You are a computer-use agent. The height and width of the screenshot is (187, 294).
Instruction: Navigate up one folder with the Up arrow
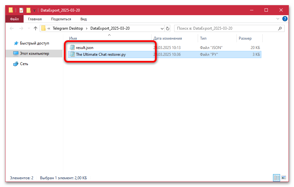[x=36, y=28]
